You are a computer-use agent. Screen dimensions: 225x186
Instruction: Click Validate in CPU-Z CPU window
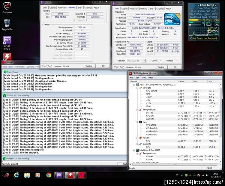161,67
